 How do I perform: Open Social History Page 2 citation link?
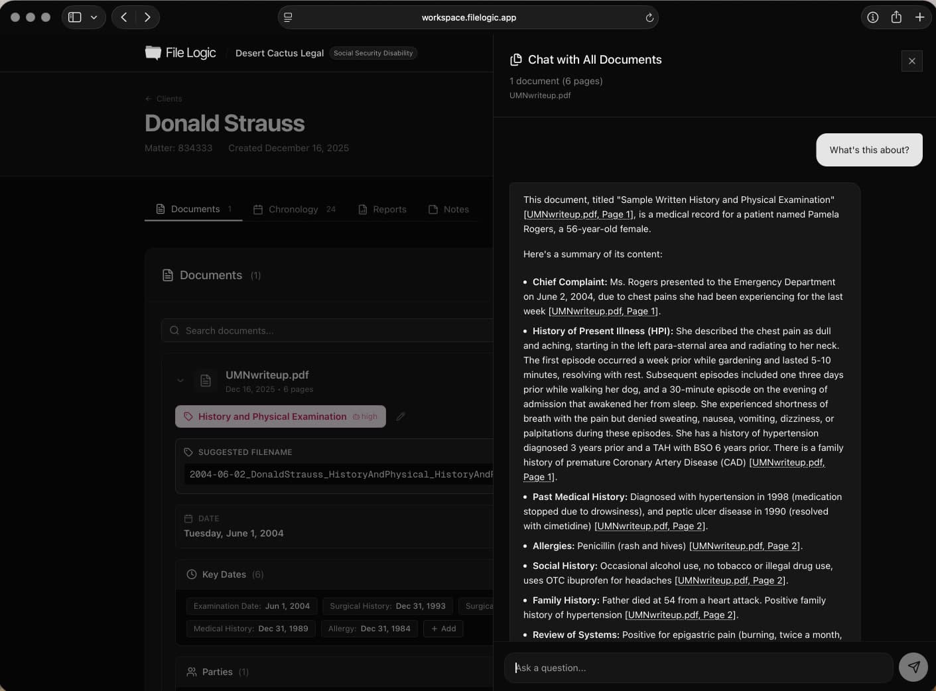coord(730,580)
